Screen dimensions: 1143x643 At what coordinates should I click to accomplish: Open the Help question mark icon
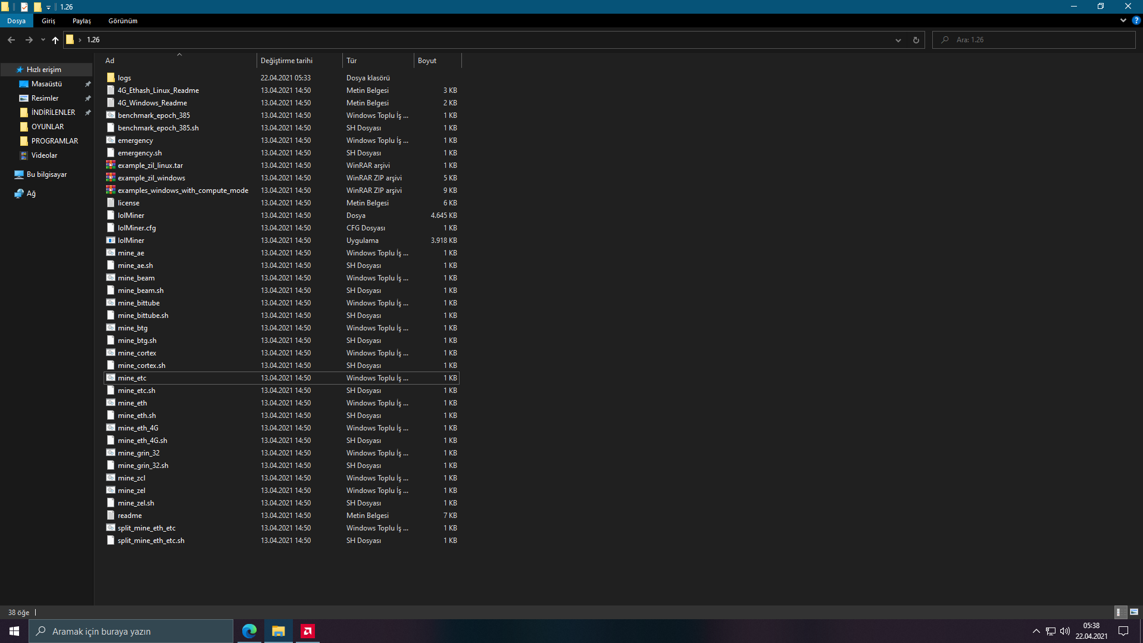[x=1136, y=20]
